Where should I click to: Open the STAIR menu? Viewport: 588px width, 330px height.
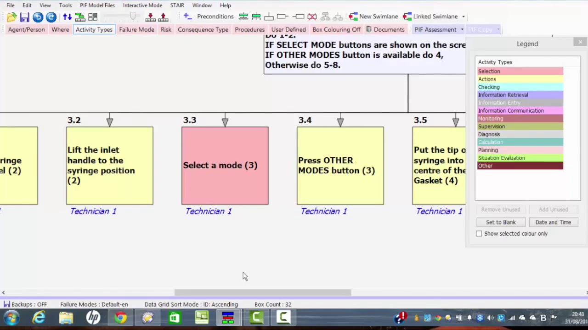pyautogui.click(x=177, y=5)
